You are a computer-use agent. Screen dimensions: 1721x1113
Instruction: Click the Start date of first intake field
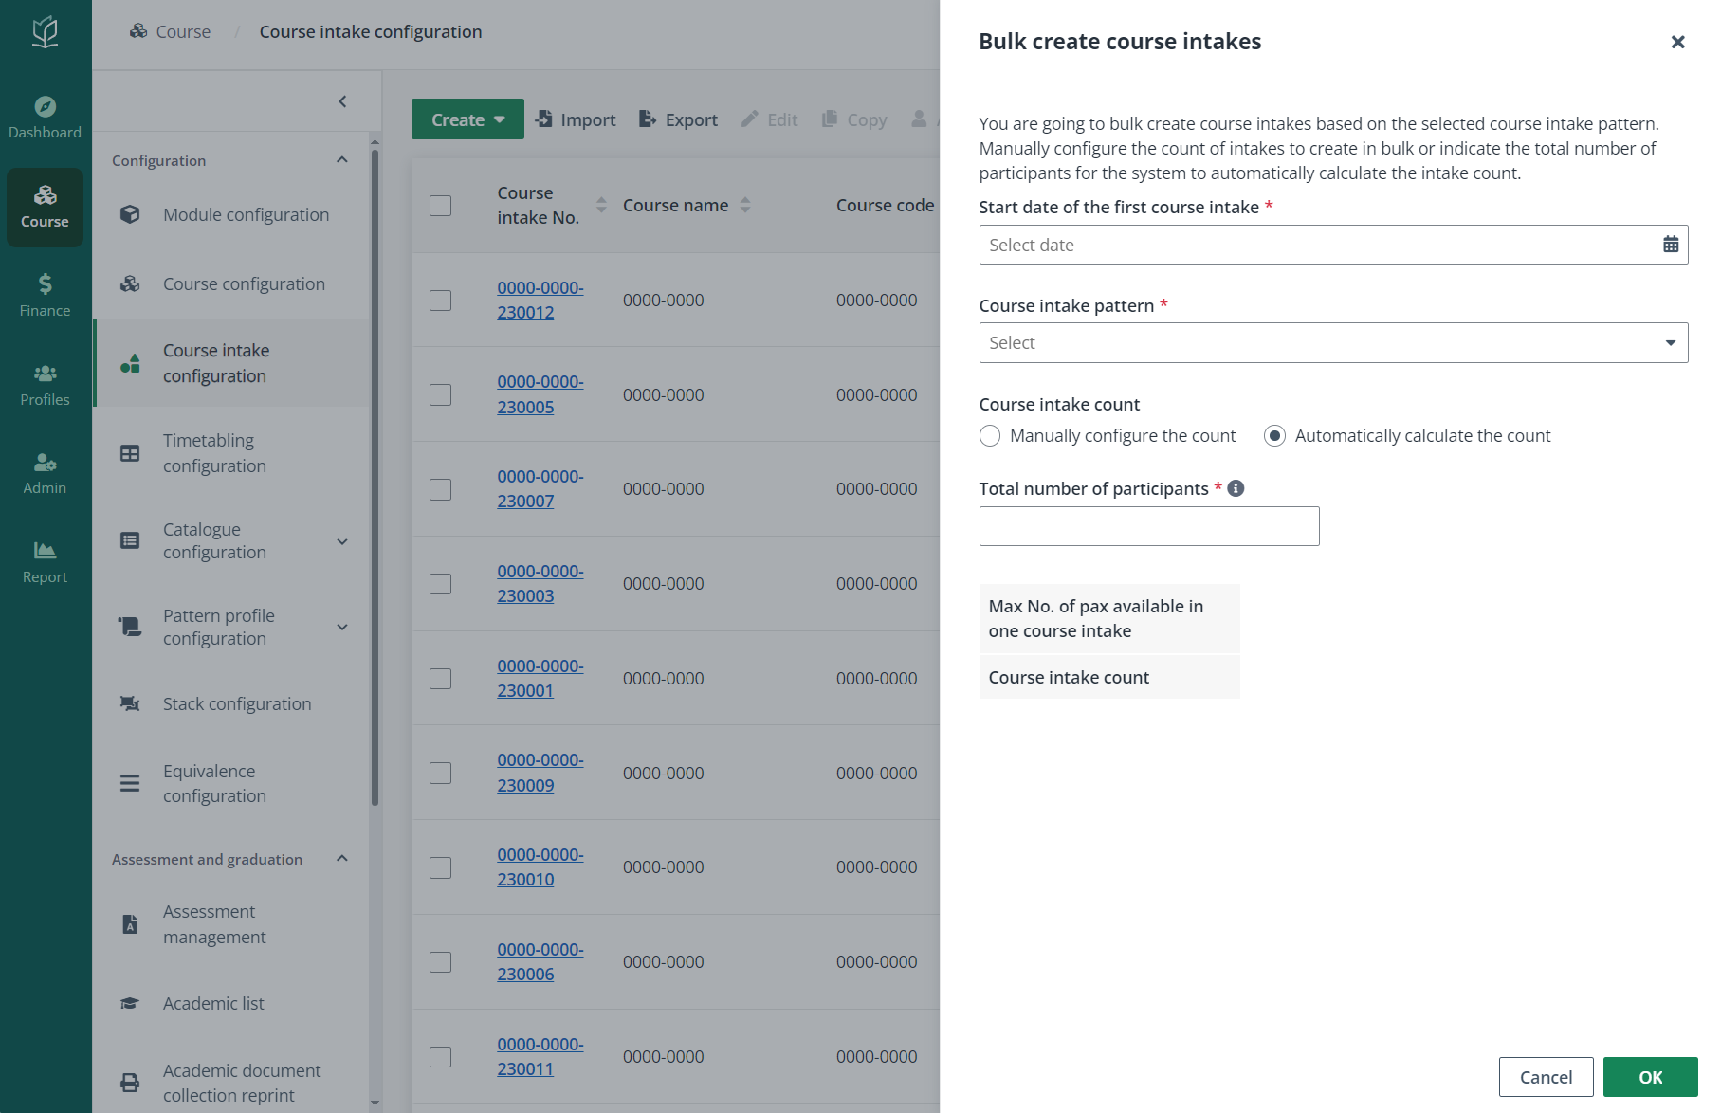1333,245
